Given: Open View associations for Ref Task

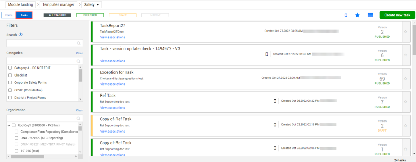Looking at the screenshot, I should (x=112, y=108).
